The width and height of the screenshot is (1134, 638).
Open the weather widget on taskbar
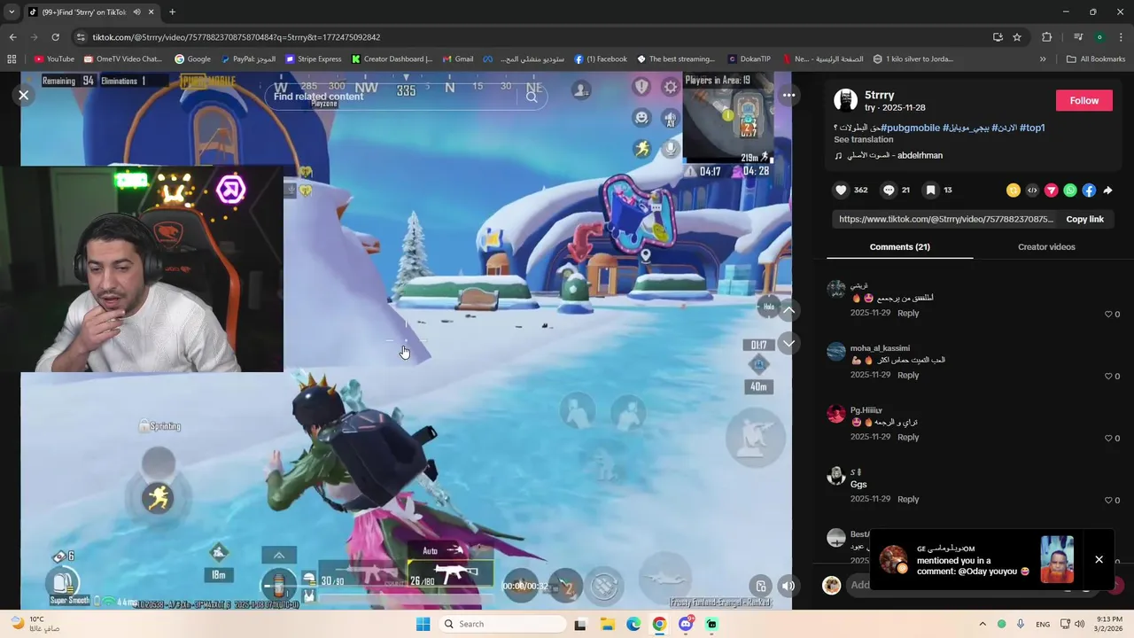[x=34, y=624]
